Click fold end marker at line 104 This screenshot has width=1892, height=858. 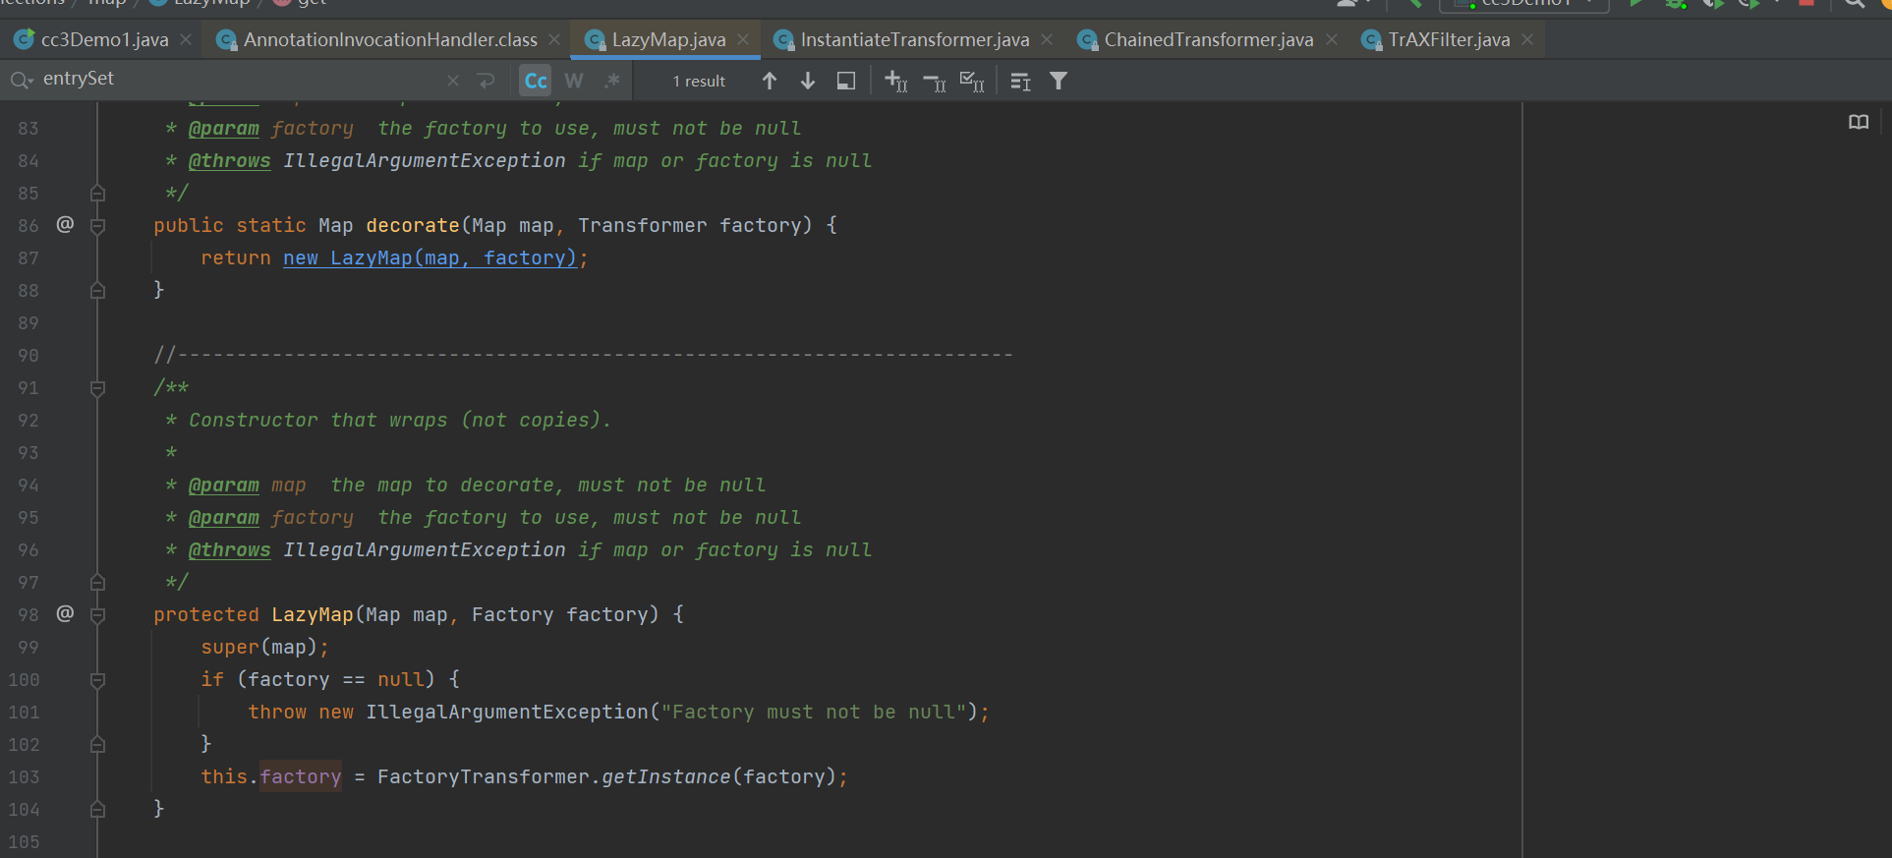(x=97, y=809)
